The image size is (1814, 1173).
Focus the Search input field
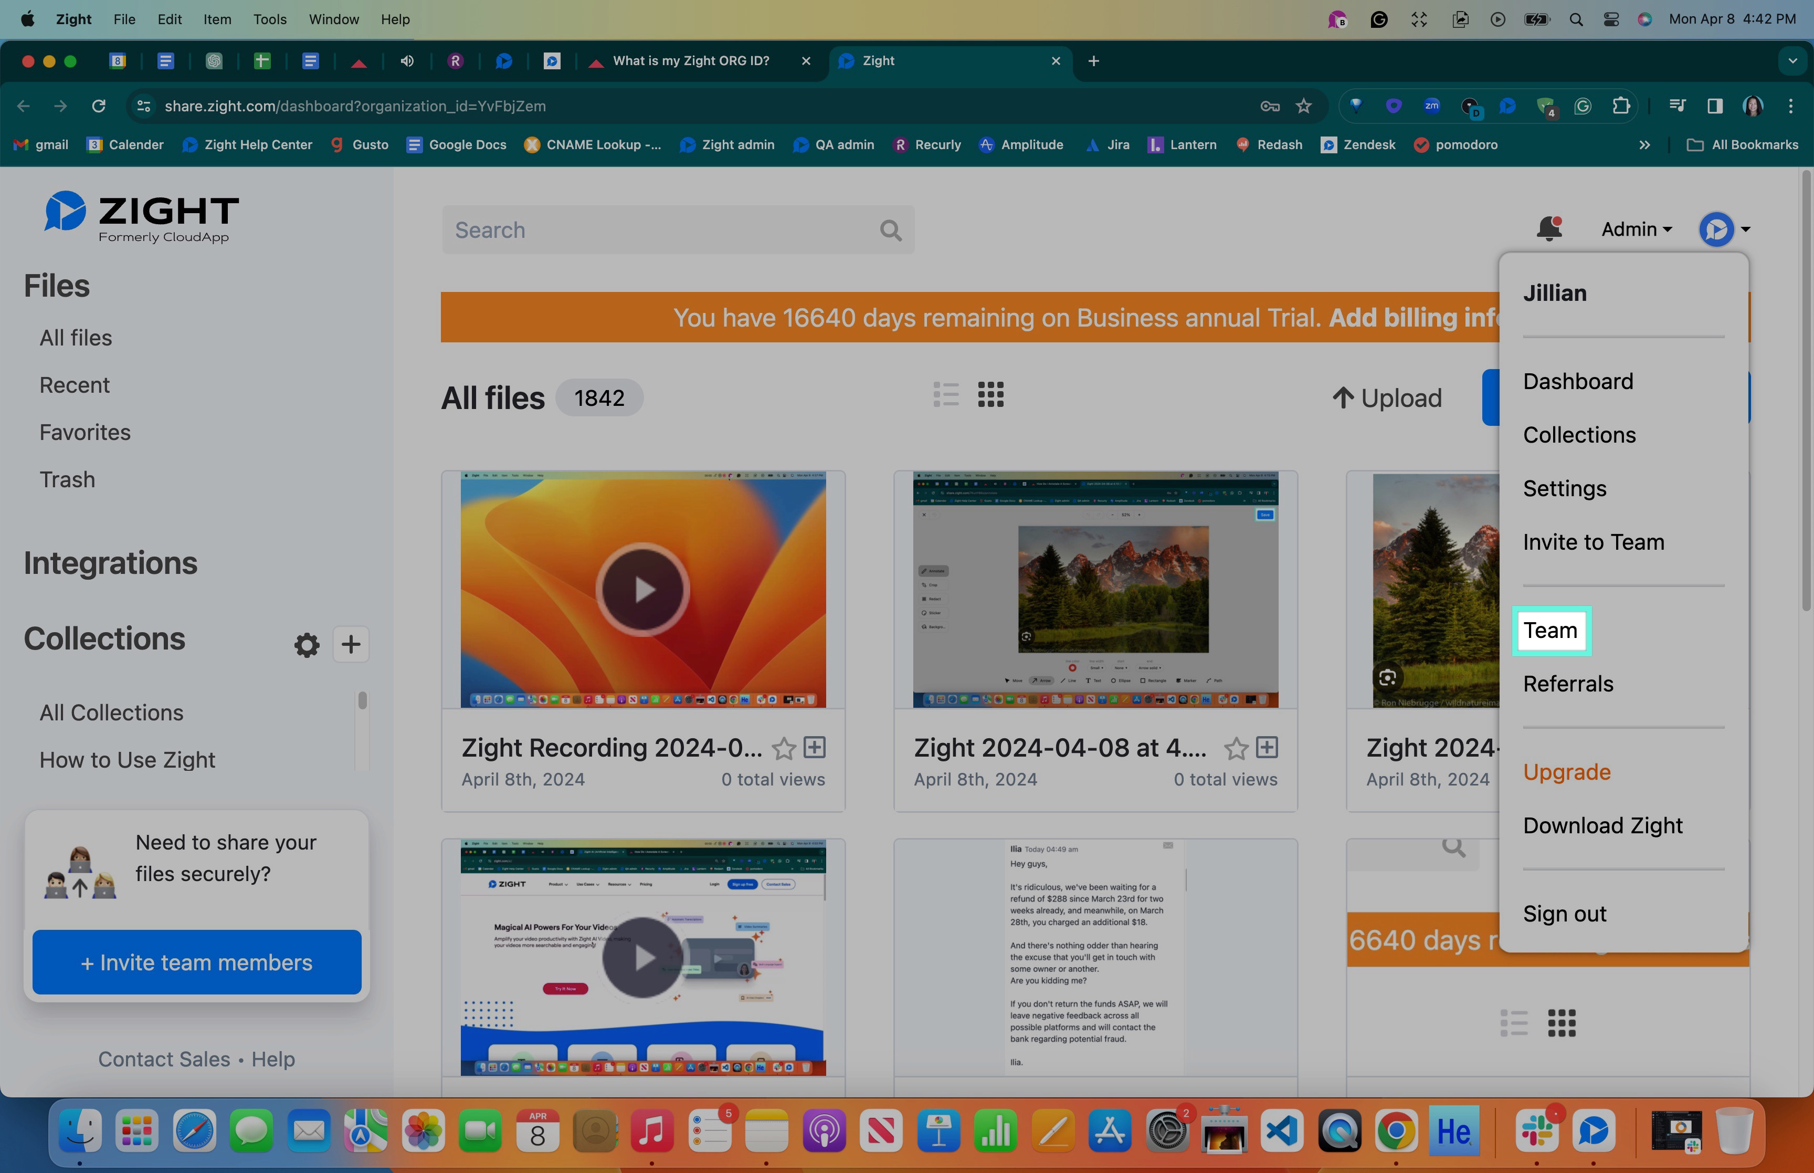click(x=678, y=230)
